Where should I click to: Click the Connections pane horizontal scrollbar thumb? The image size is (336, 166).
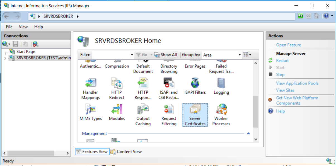coord(30,153)
